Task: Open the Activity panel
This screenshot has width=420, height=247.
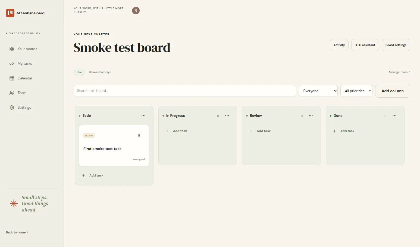Action: (x=339, y=45)
